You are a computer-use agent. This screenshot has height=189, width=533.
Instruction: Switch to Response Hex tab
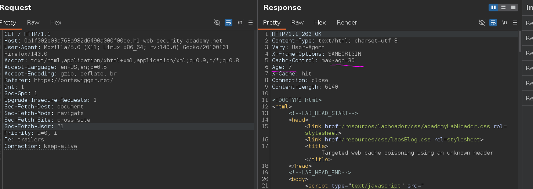[x=320, y=22]
